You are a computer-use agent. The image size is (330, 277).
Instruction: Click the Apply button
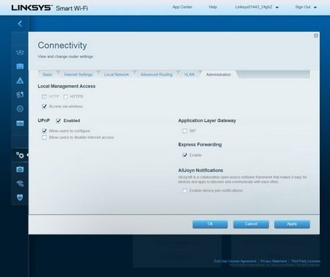(x=292, y=224)
